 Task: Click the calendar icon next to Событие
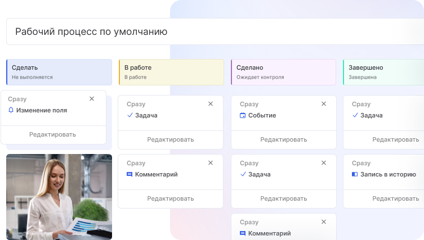coord(243,115)
